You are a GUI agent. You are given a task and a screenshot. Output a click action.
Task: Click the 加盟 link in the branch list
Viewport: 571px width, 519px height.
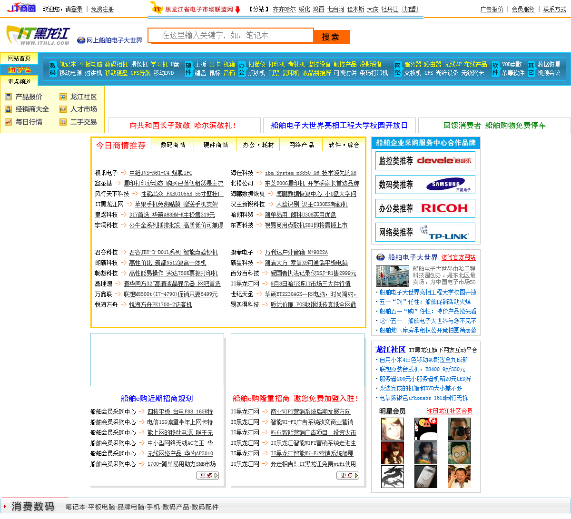410,9
